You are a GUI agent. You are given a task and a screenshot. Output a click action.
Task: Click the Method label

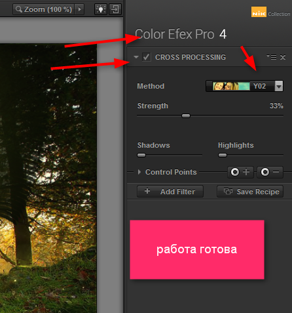pos(151,86)
